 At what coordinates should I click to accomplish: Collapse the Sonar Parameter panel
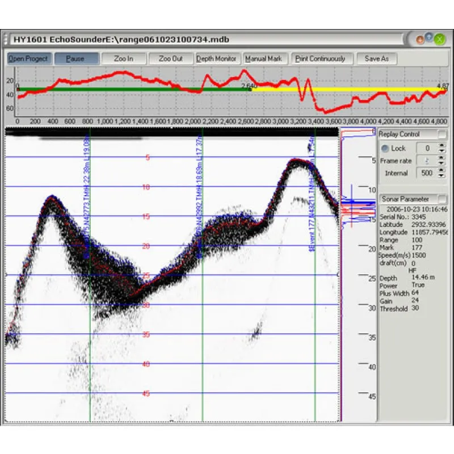(x=442, y=199)
